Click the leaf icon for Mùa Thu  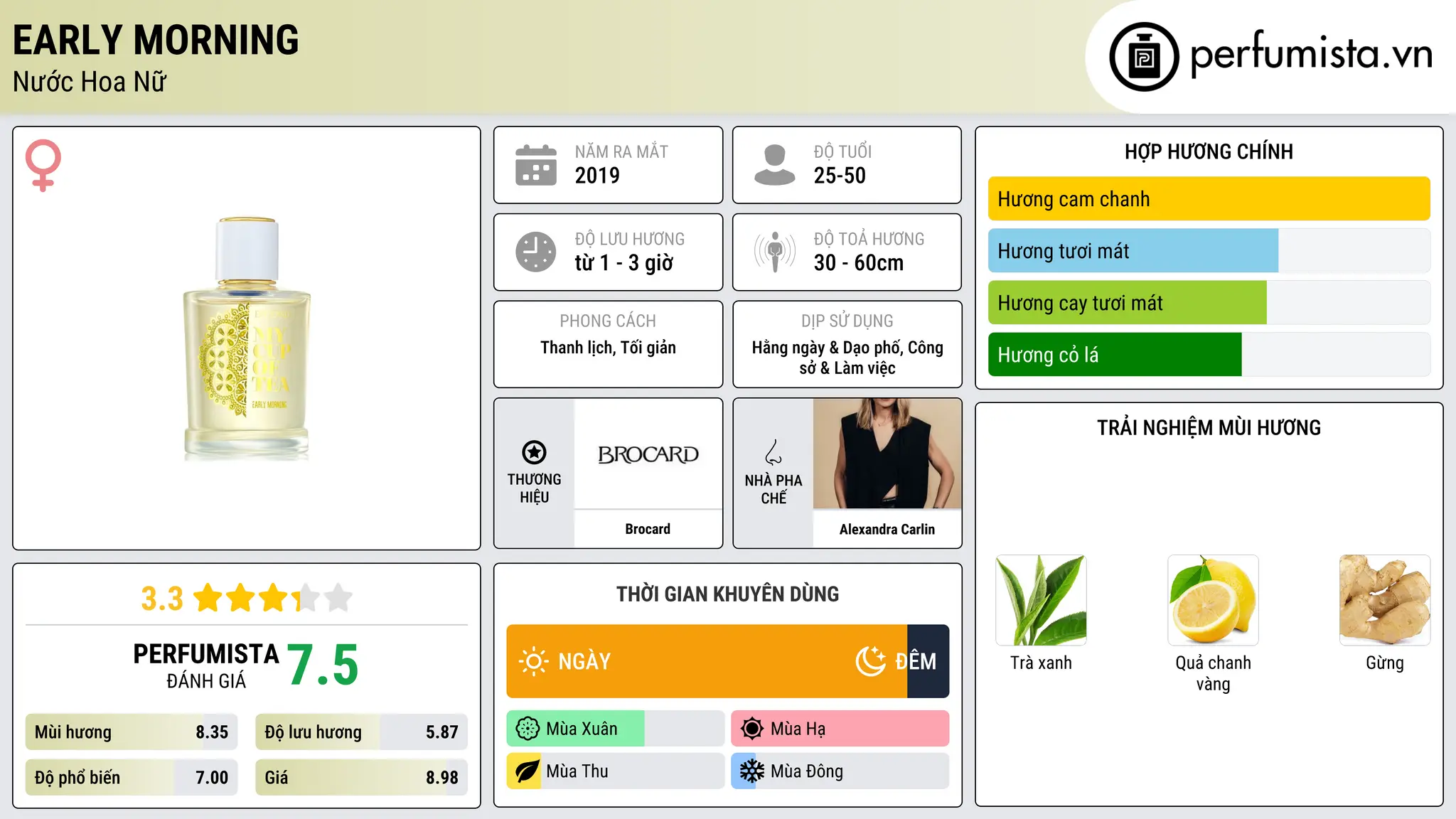click(x=528, y=771)
